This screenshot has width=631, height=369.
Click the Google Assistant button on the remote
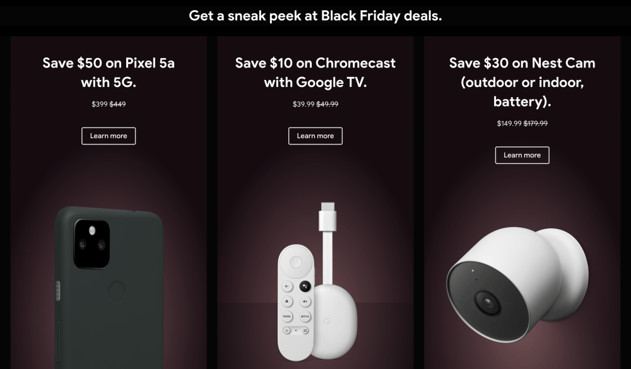tap(305, 286)
